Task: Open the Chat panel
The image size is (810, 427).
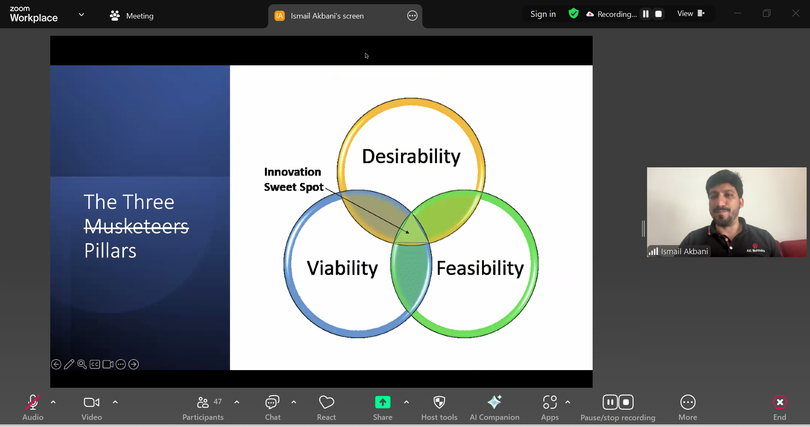Action: [x=272, y=407]
